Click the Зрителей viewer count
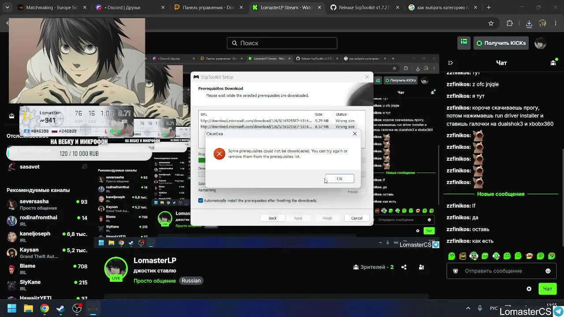The image size is (564, 317). (x=374, y=267)
